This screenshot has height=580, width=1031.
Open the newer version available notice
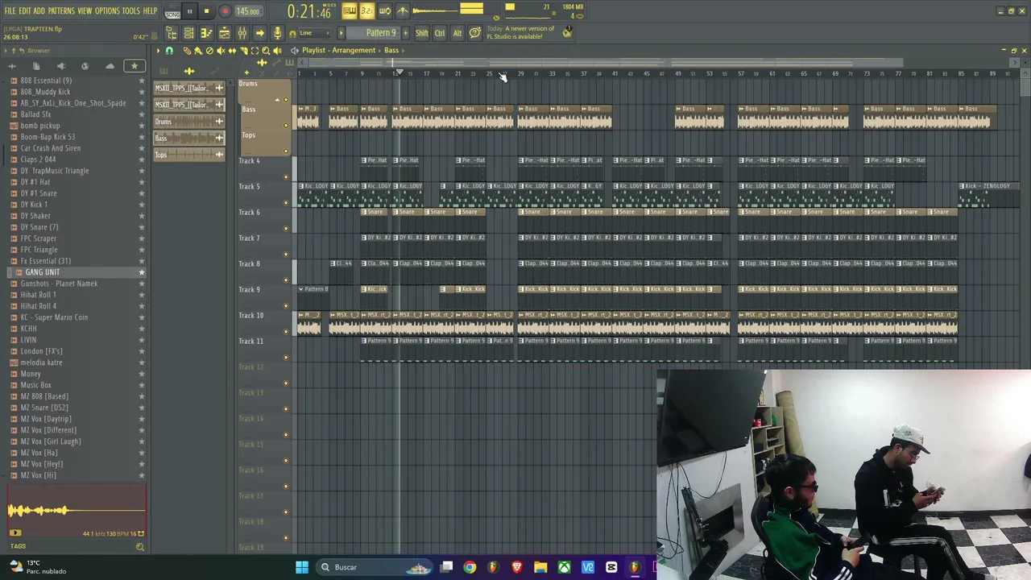520,33
